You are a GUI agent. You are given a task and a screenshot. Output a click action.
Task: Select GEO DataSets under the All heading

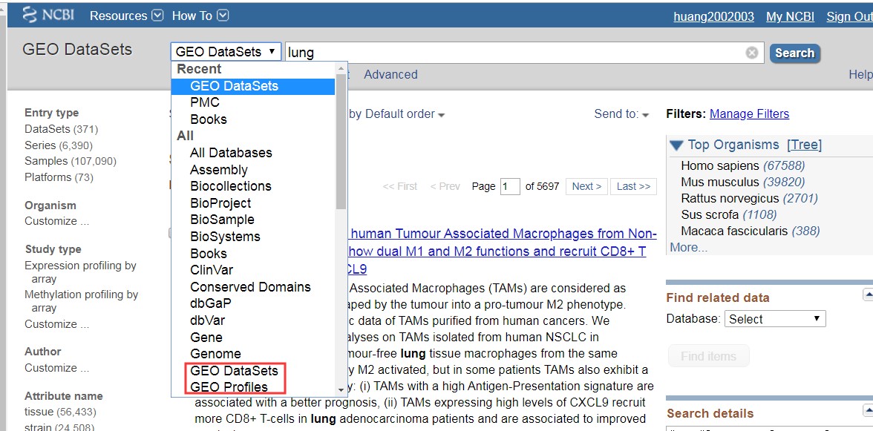pos(234,370)
